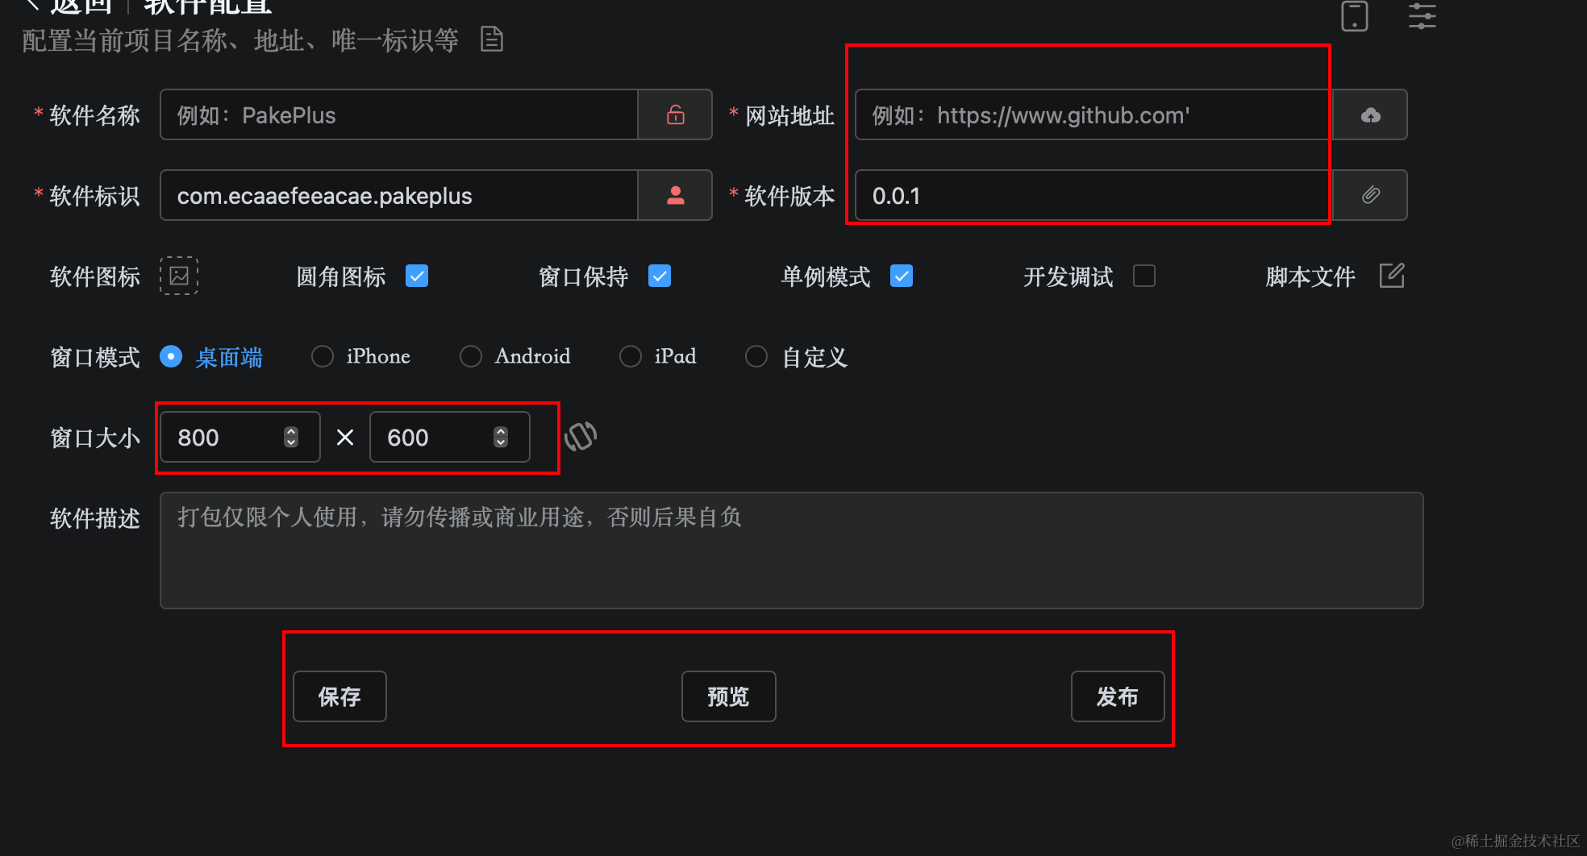Click the 发布 button
The height and width of the screenshot is (856, 1587).
point(1118,696)
